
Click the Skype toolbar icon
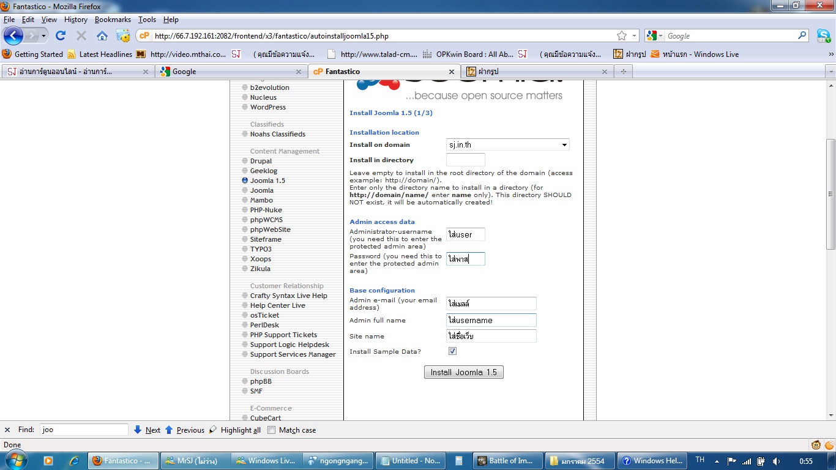(x=823, y=35)
